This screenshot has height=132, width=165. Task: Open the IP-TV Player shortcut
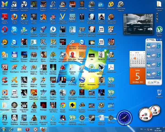click(72, 81)
